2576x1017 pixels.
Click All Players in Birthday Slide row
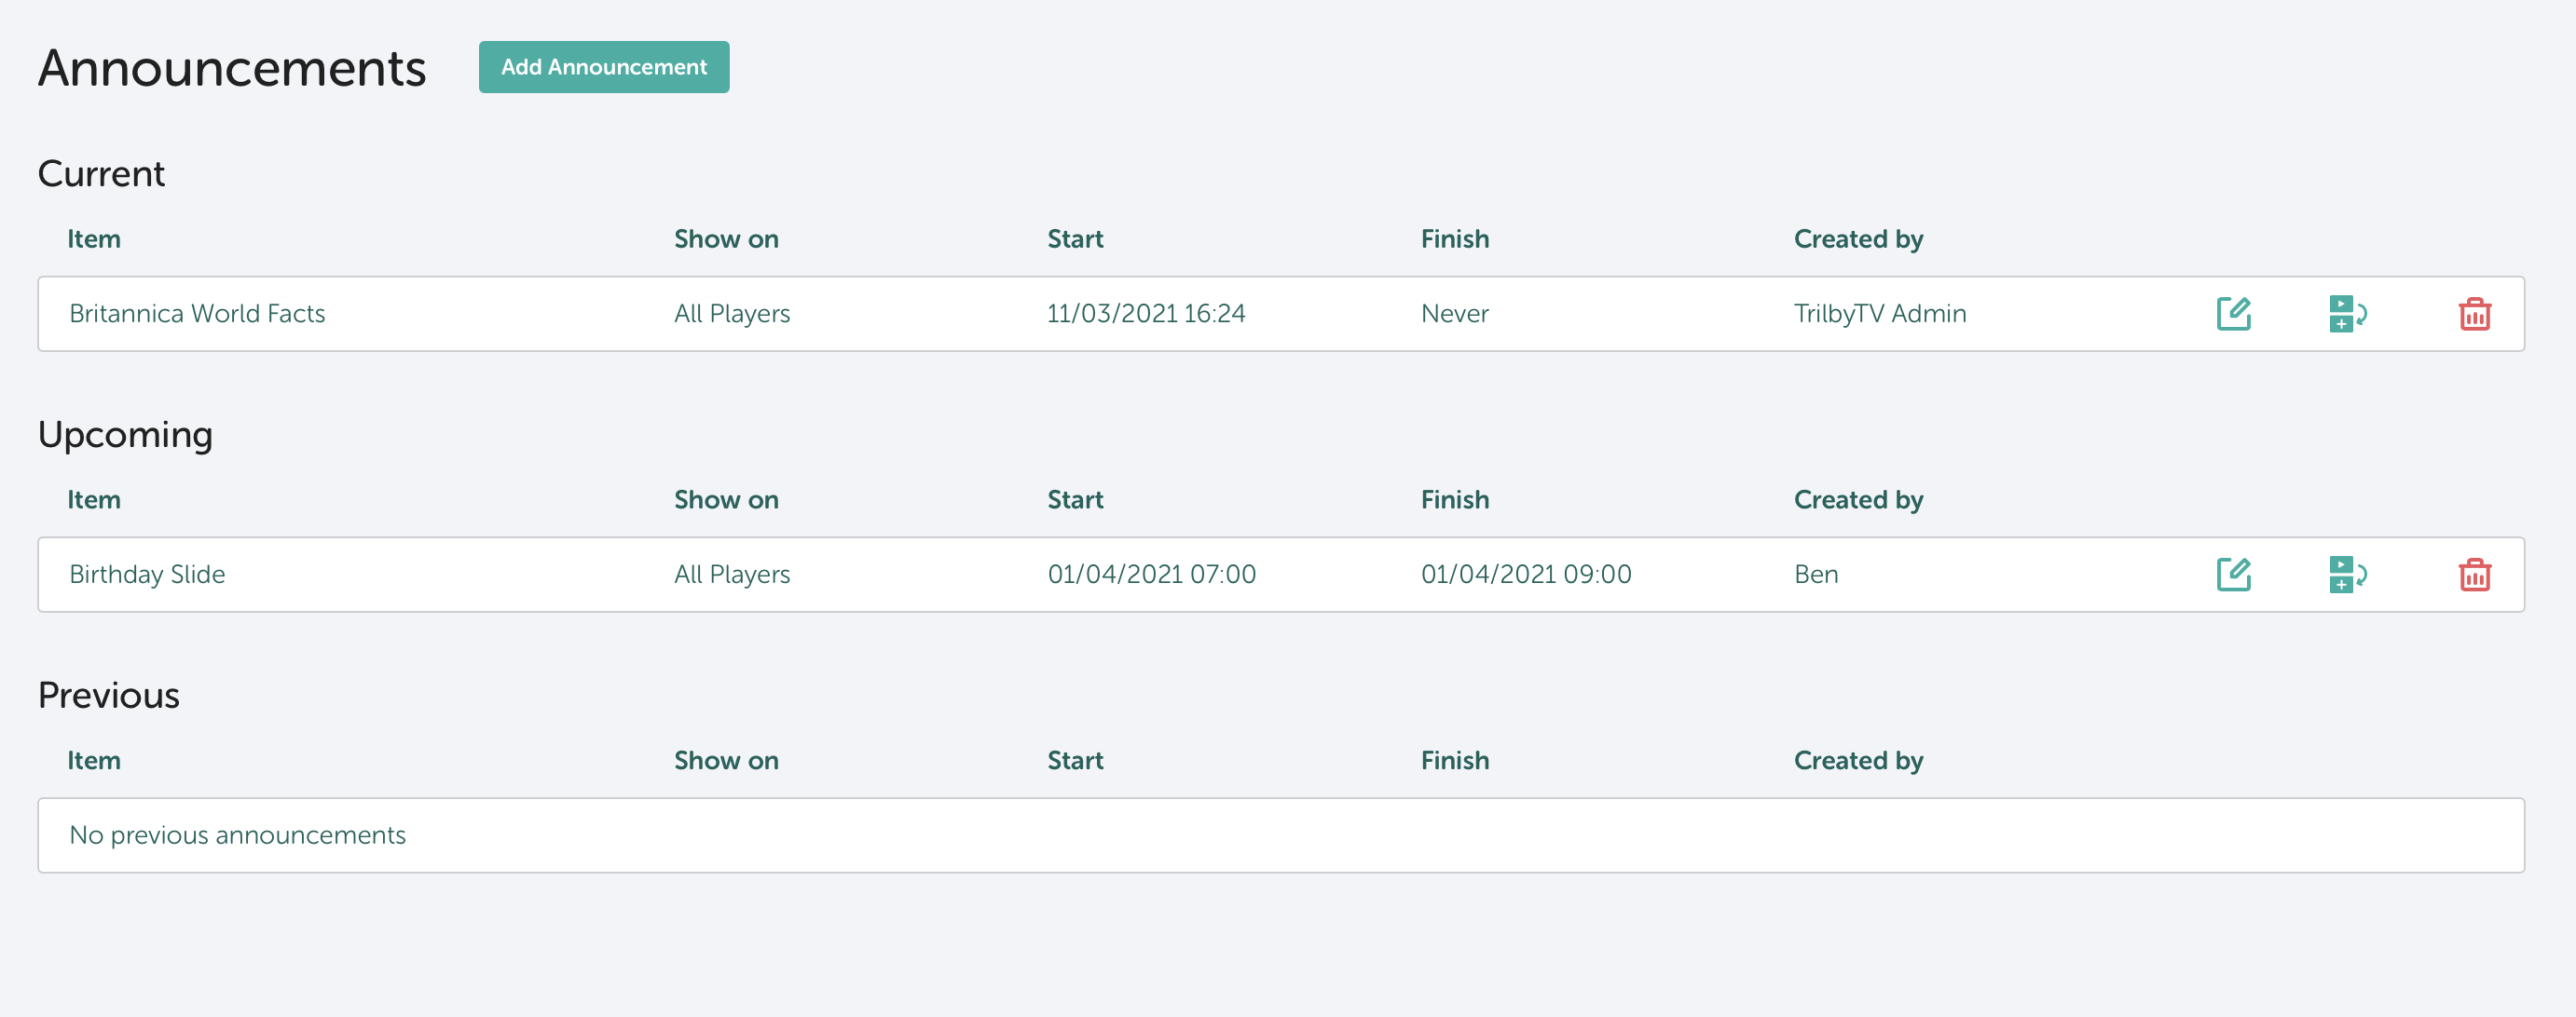(731, 575)
